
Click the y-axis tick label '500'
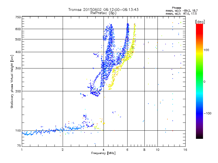tap(18, 39)
